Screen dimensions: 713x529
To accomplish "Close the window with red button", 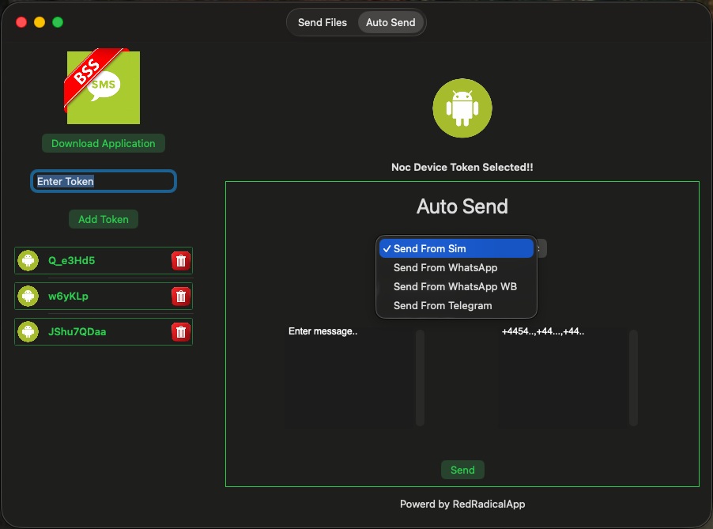I will coord(21,22).
